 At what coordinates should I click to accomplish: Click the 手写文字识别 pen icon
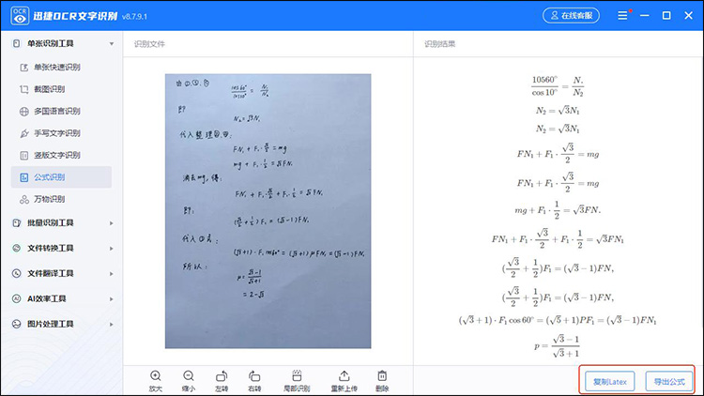24,133
